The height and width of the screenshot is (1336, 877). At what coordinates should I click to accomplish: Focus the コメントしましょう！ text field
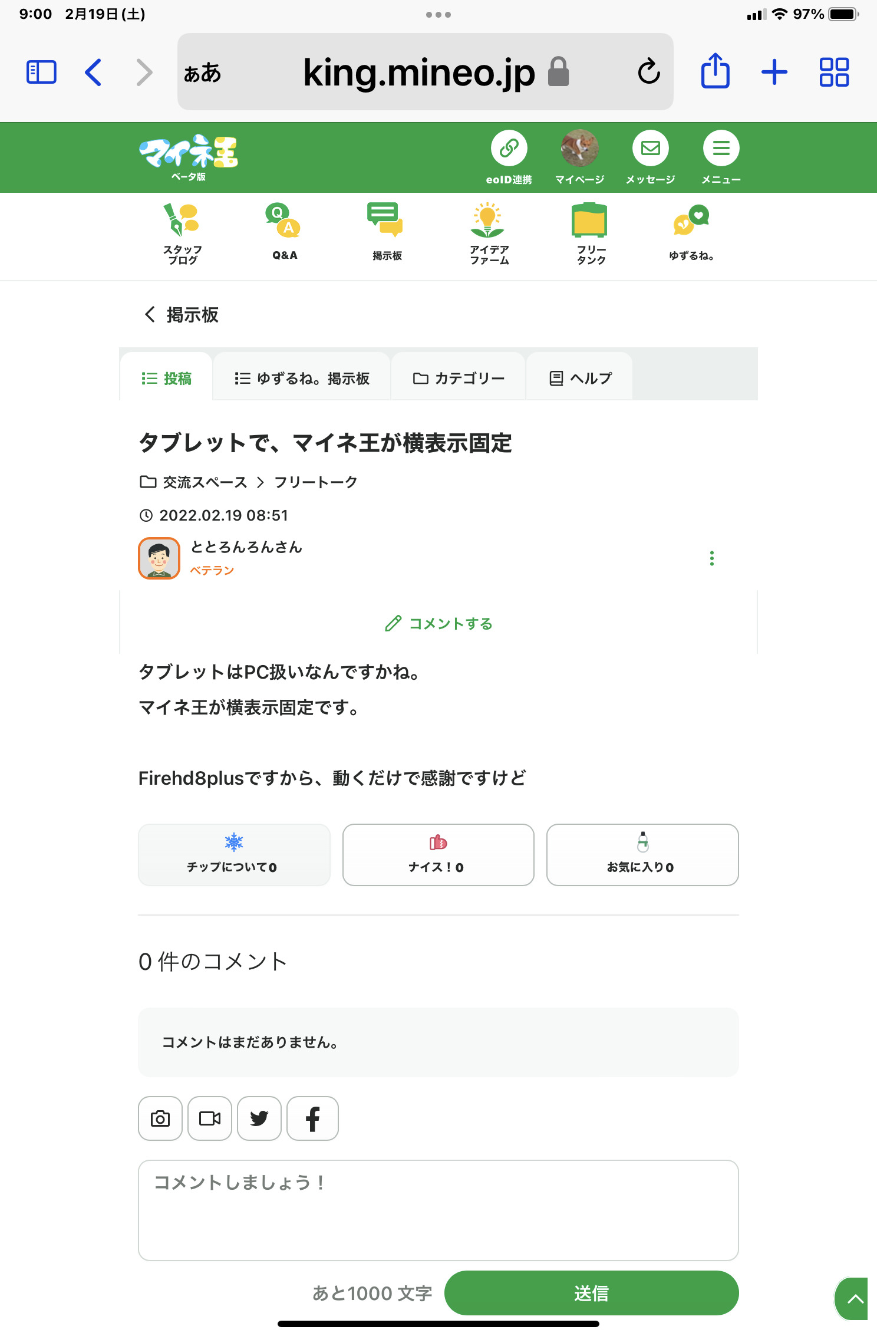pyautogui.click(x=438, y=1210)
